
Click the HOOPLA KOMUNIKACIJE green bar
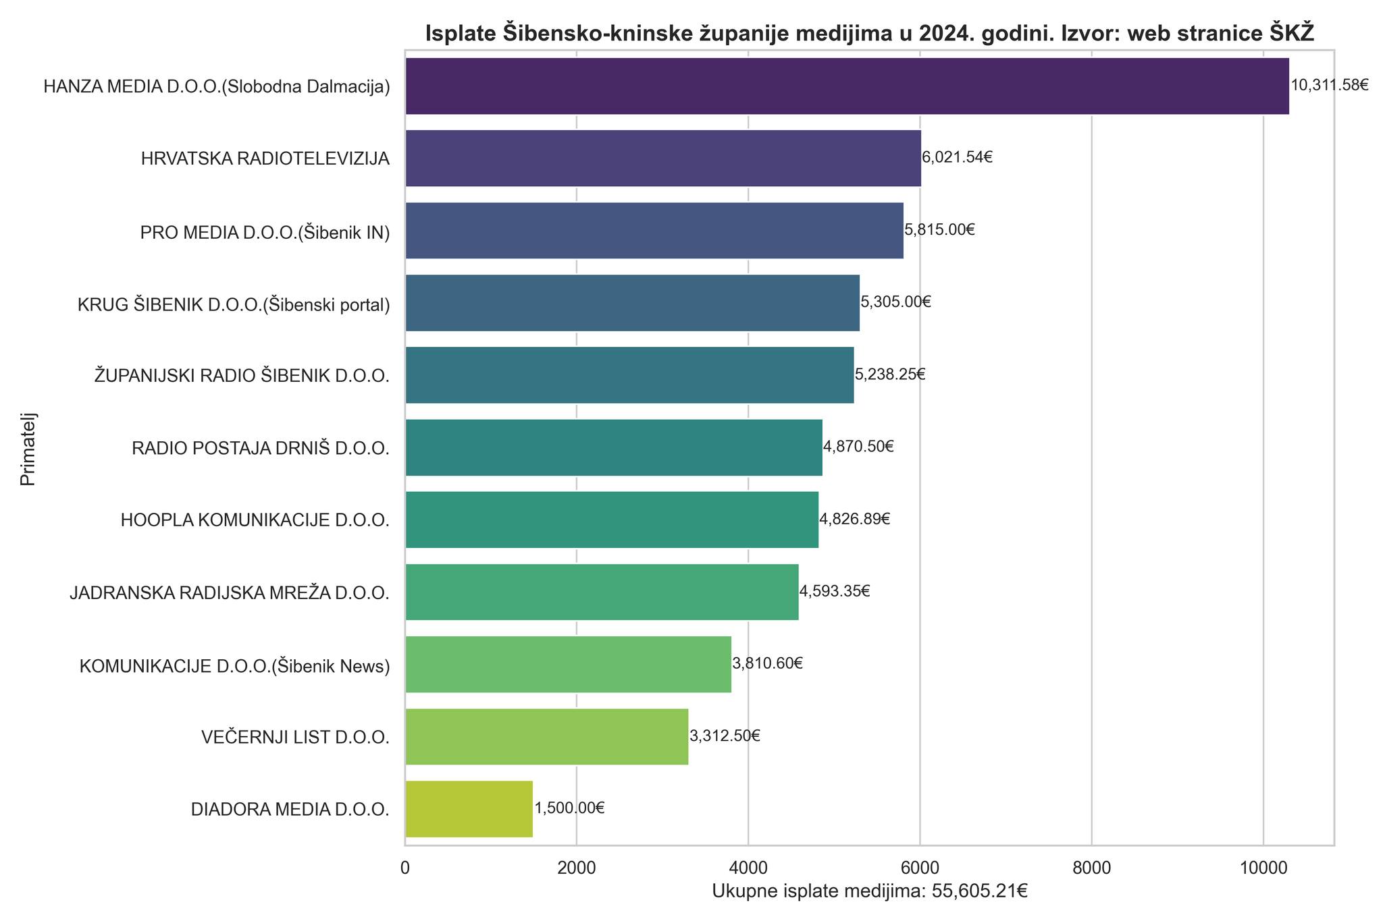(612, 520)
